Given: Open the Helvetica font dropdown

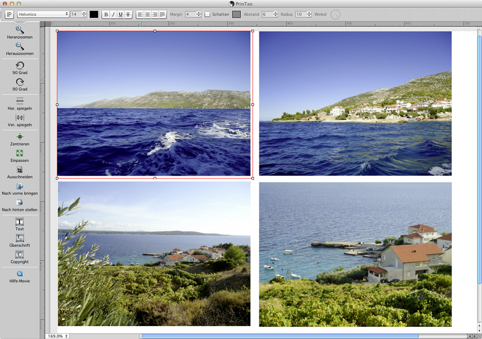Looking at the screenshot, I should pos(43,14).
